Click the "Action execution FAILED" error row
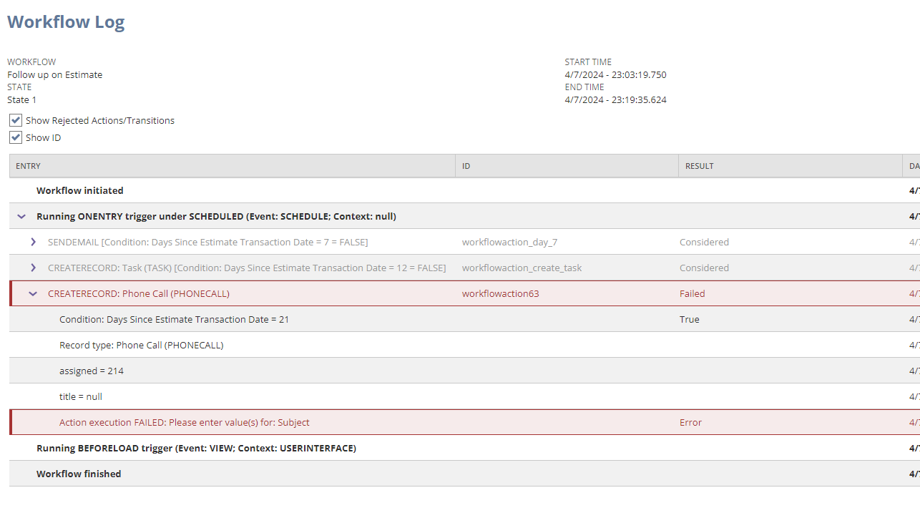 pos(185,422)
